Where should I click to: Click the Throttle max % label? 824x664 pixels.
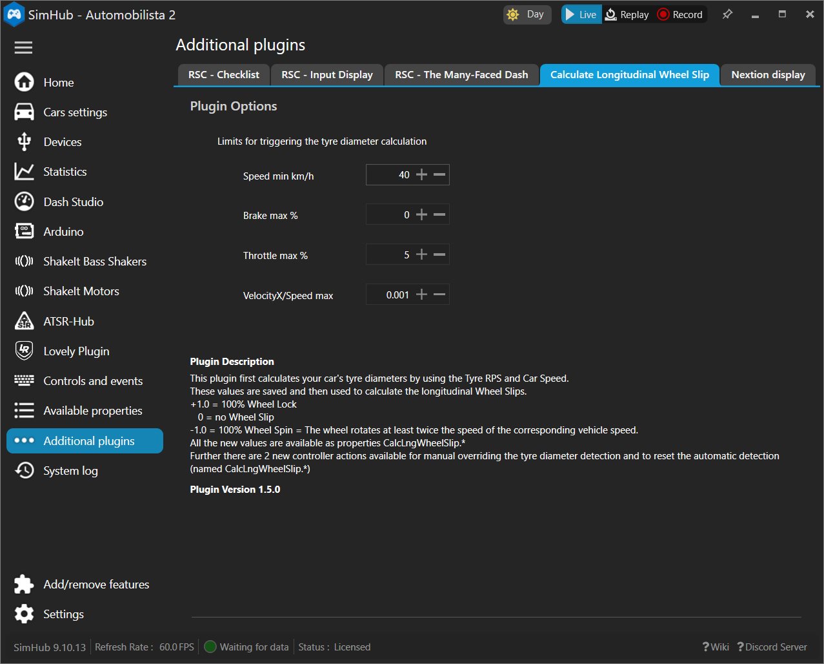[276, 256]
